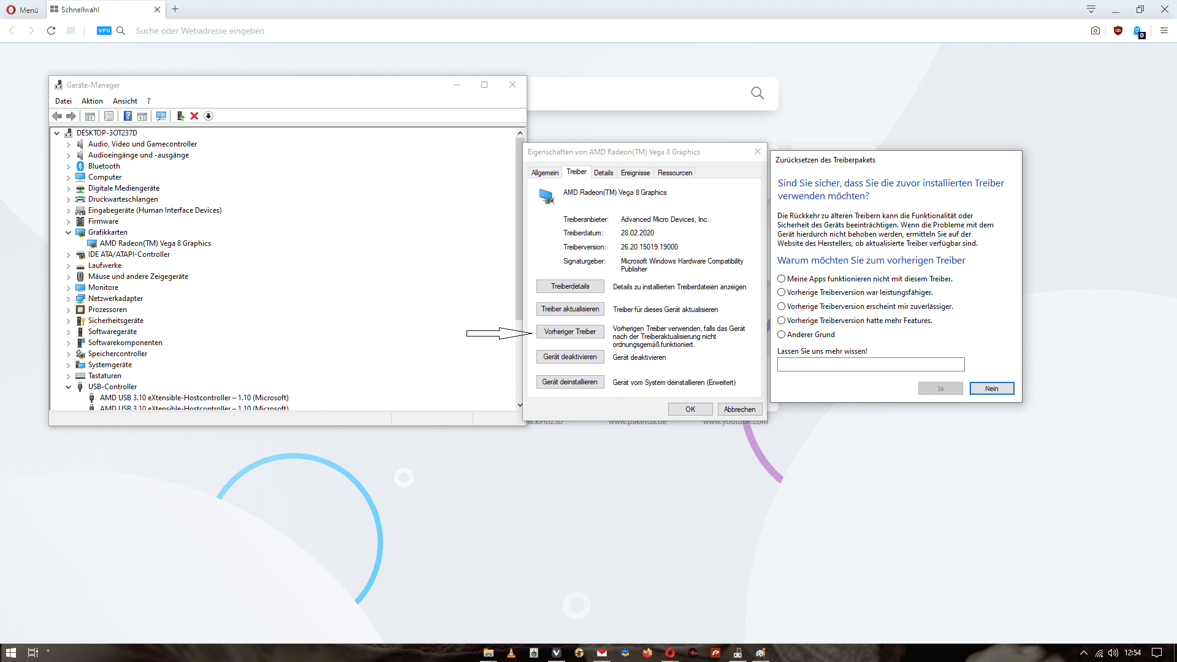
Task: Click the Vorheriger Treiber button
Action: click(x=570, y=332)
